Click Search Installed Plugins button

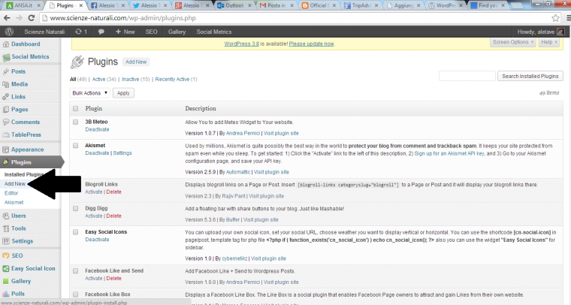coord(530,76)
